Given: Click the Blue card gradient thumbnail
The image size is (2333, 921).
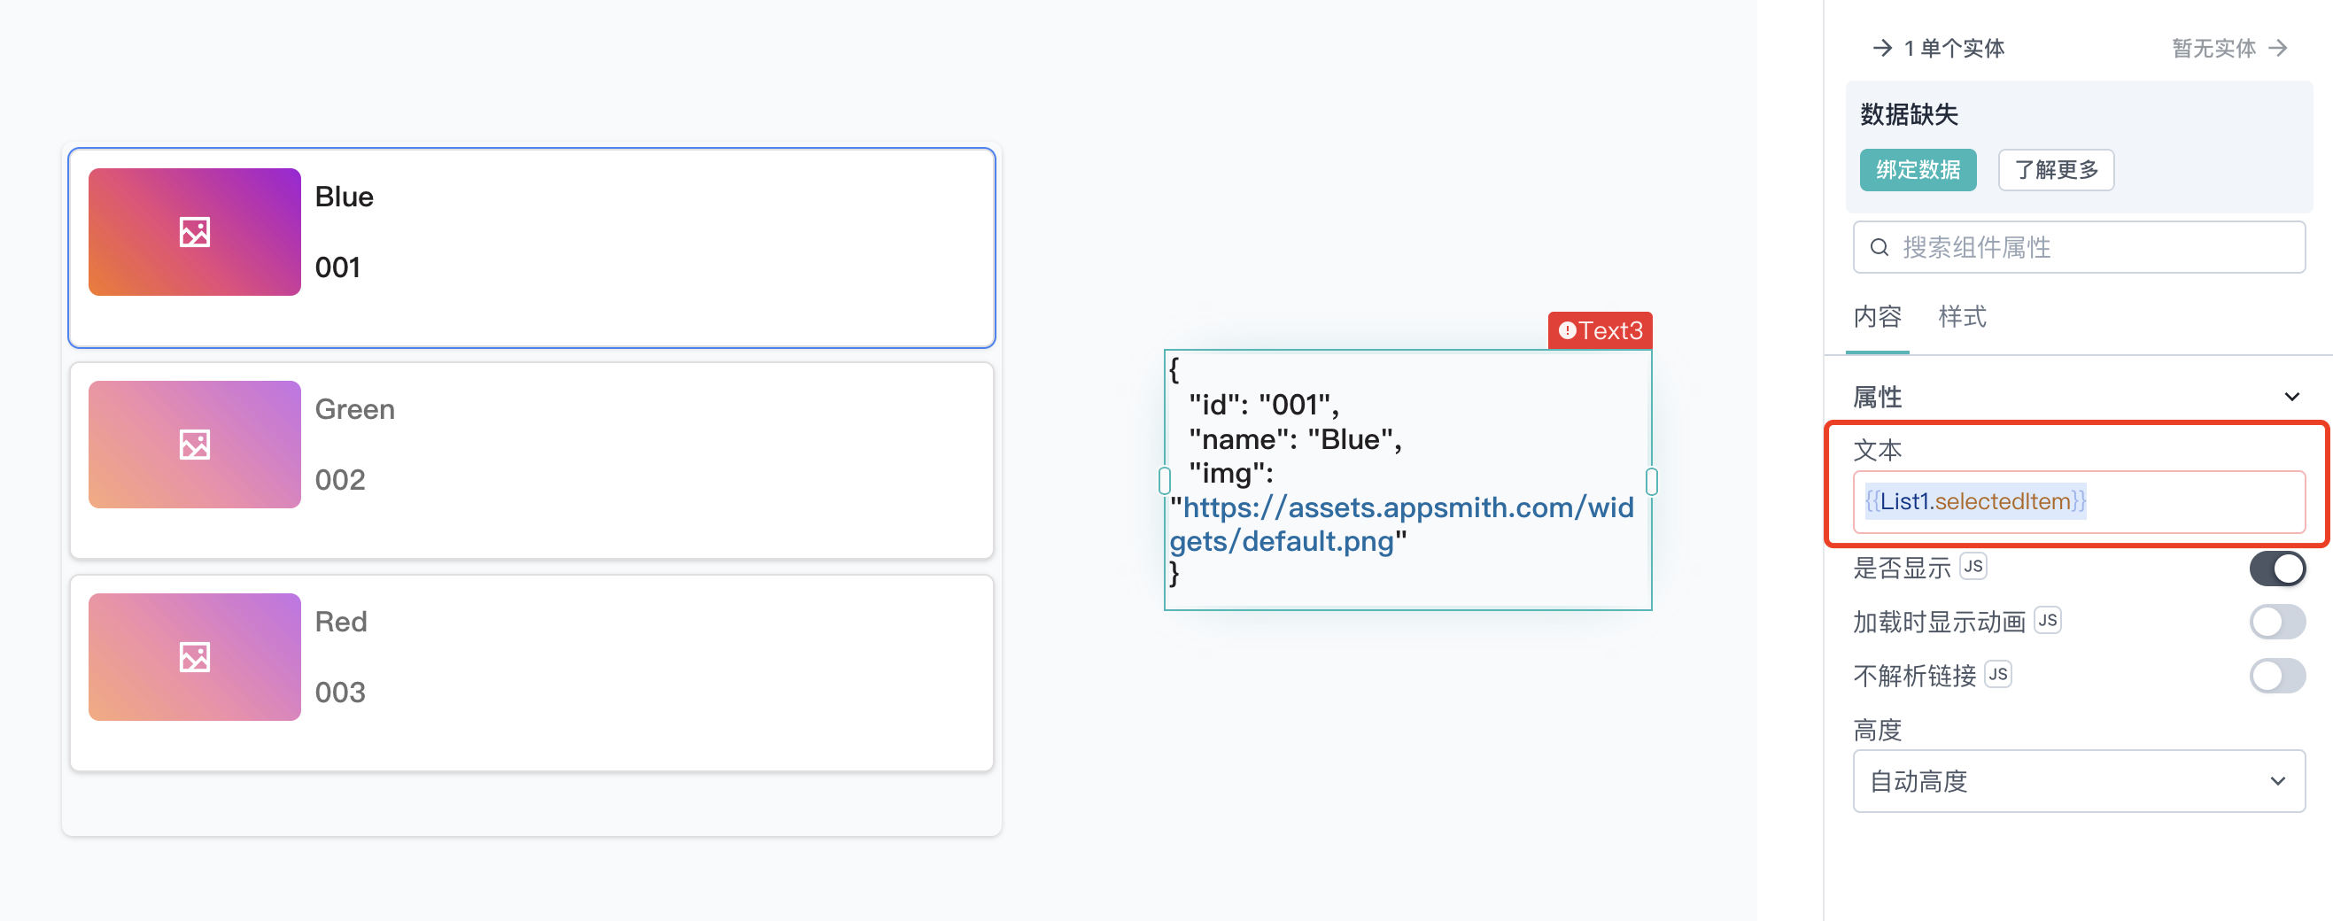Looking at the screenshot, I should (x=195, y=232).
